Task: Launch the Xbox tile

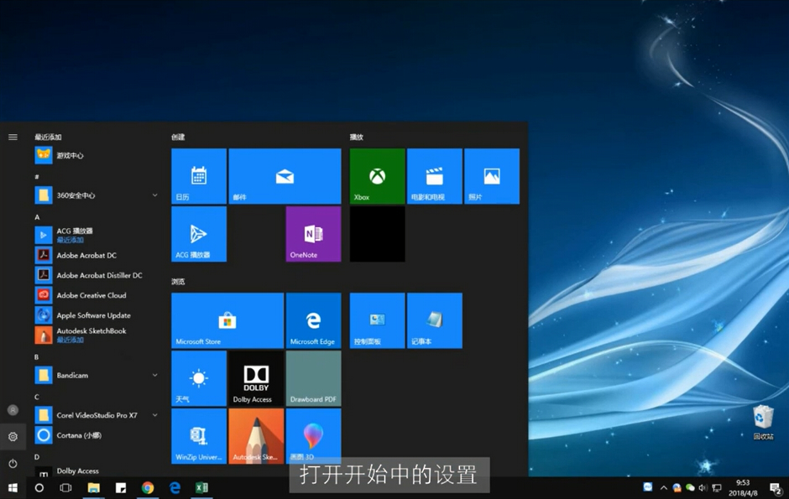Action: [x=378, y=176]
